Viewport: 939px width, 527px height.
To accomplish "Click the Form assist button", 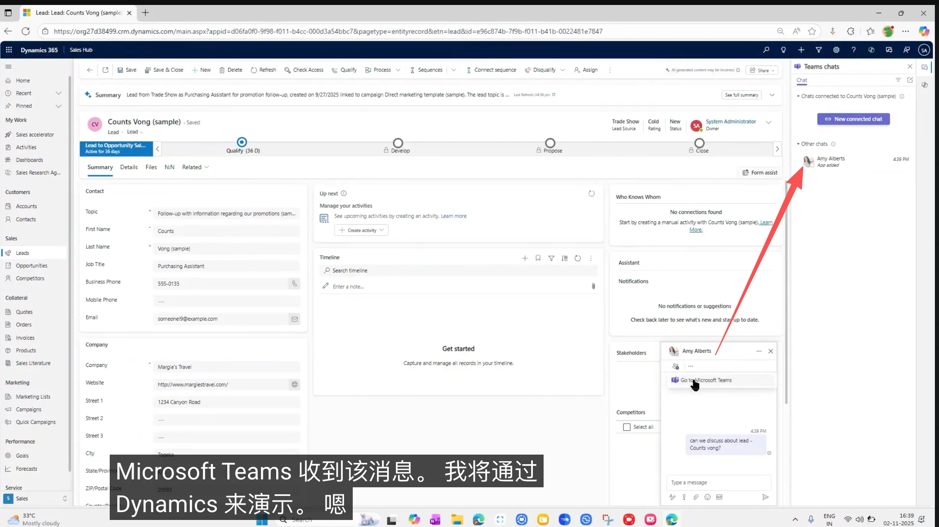I will click(x=760, y=172).
